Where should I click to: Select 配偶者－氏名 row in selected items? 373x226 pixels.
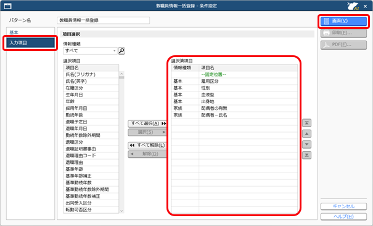pos(234,115)
